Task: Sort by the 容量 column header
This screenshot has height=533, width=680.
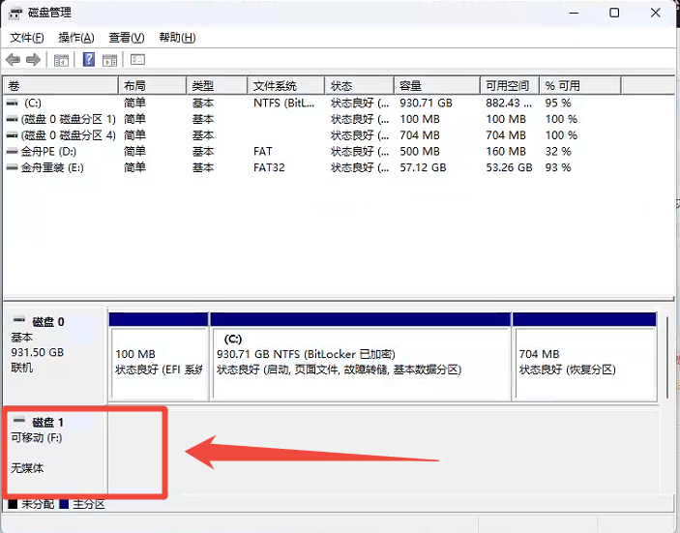Action: [x=437, y=85]
